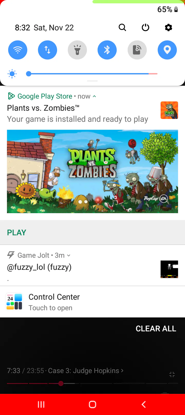Disable the Bluetooth quick toggle
The width and height of the screenshot is (185, 415).
click(107, 50)
